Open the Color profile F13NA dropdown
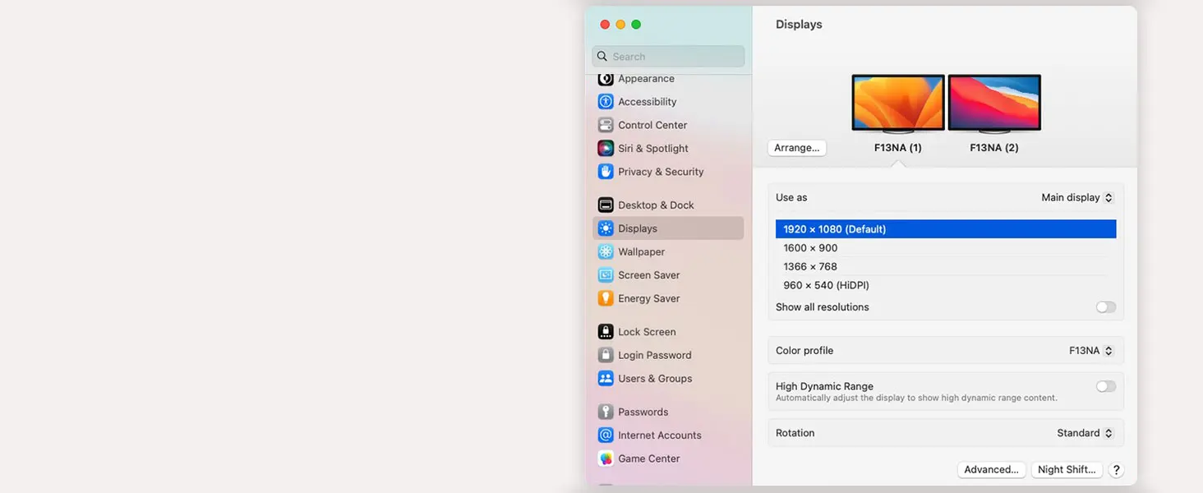 [x=1091, y=351]
